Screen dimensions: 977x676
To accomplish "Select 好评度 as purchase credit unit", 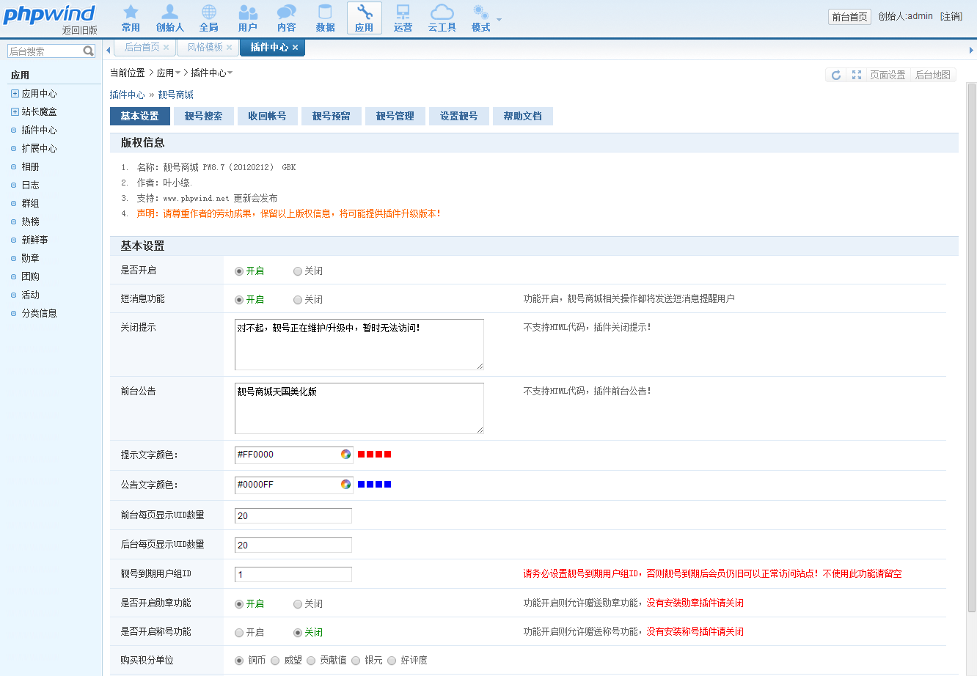I will point(392,661).
